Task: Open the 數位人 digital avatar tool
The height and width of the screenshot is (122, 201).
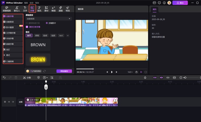Action: click(x=17, y=9)
